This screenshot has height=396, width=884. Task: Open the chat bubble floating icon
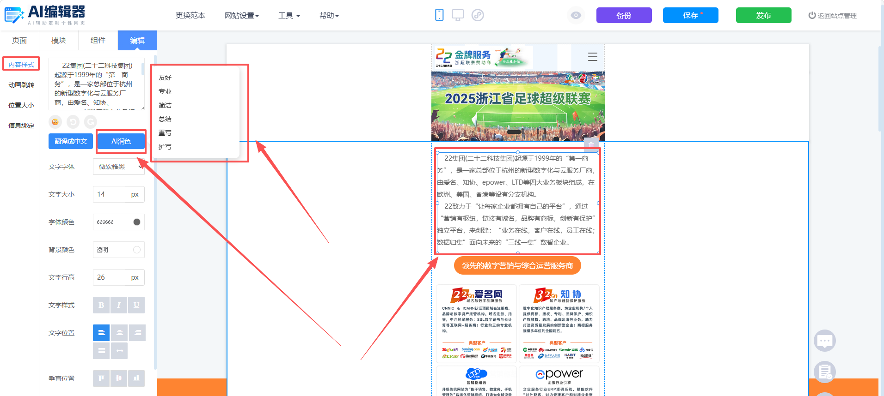[x=825, y=341]
